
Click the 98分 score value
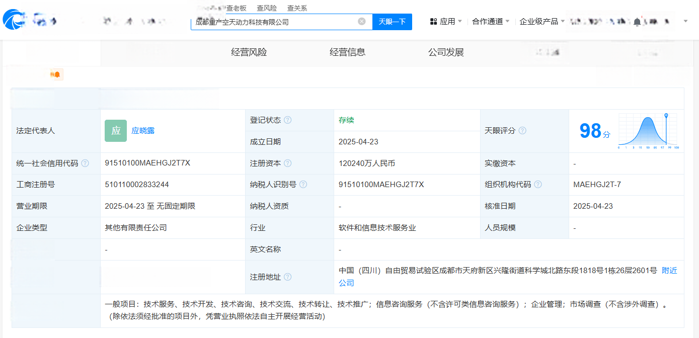(595, 131)
